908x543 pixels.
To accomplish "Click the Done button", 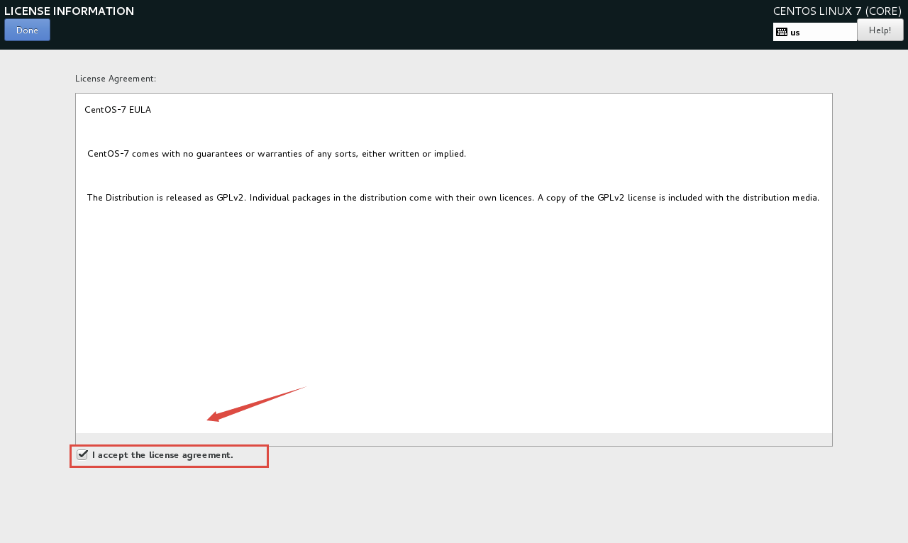I will 27,30.
